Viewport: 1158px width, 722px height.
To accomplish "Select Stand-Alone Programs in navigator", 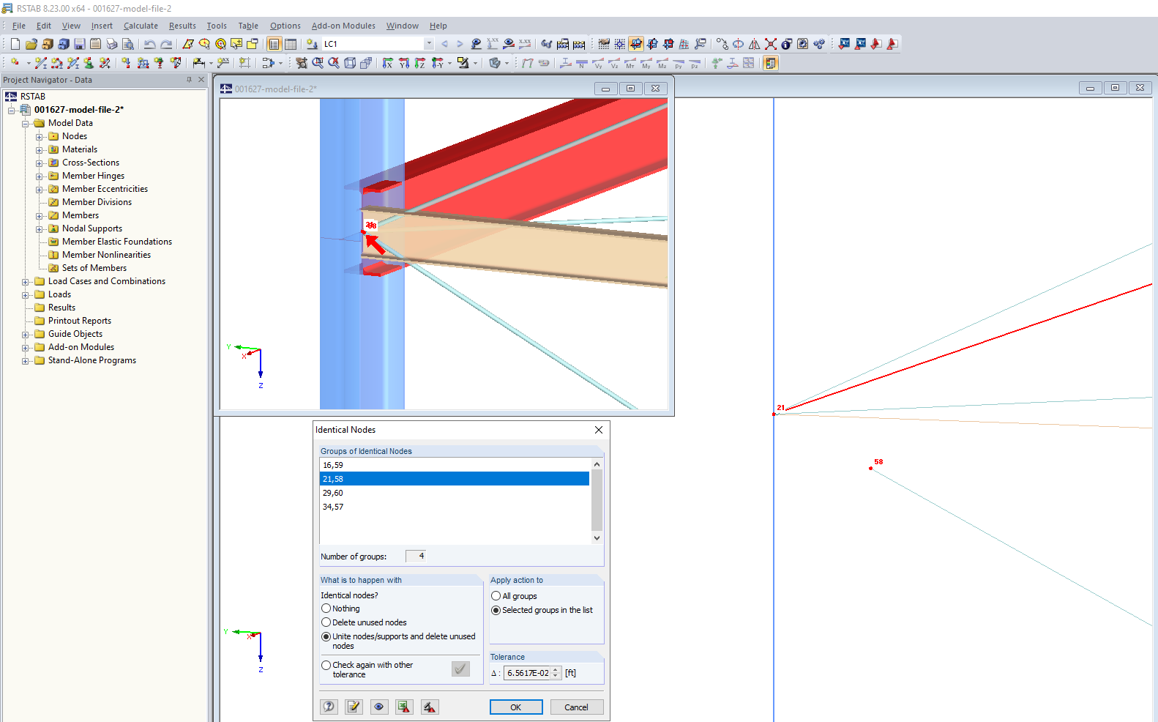I will (92, 360).
